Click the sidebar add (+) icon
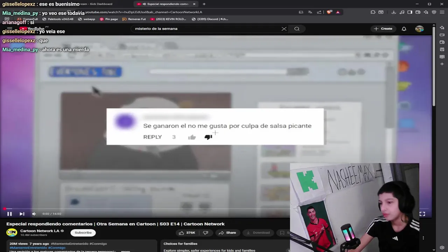Viewport: 448px width, 252px height. click(442, 64)
